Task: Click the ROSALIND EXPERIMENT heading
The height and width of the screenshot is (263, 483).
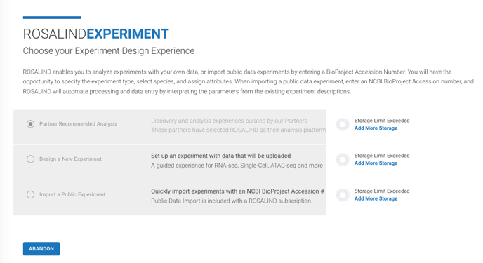Action: [x=95, y=34]
